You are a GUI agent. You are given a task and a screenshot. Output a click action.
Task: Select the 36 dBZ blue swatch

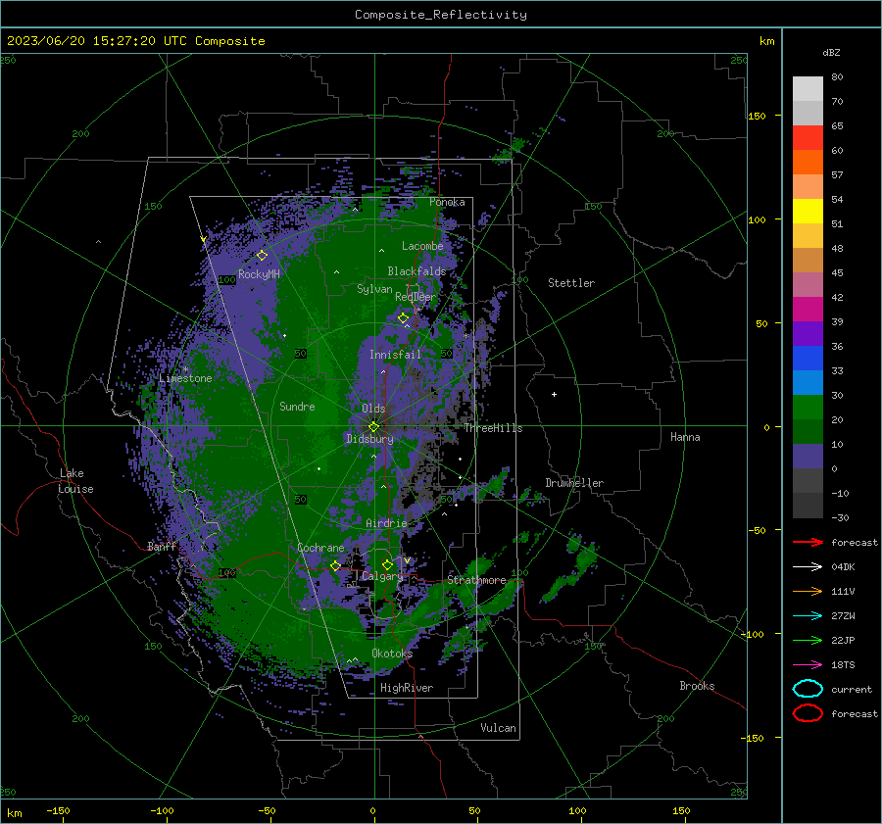[x=808, y=358]
